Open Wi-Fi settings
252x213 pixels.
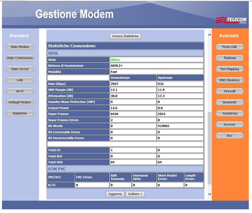click(20, 91)
